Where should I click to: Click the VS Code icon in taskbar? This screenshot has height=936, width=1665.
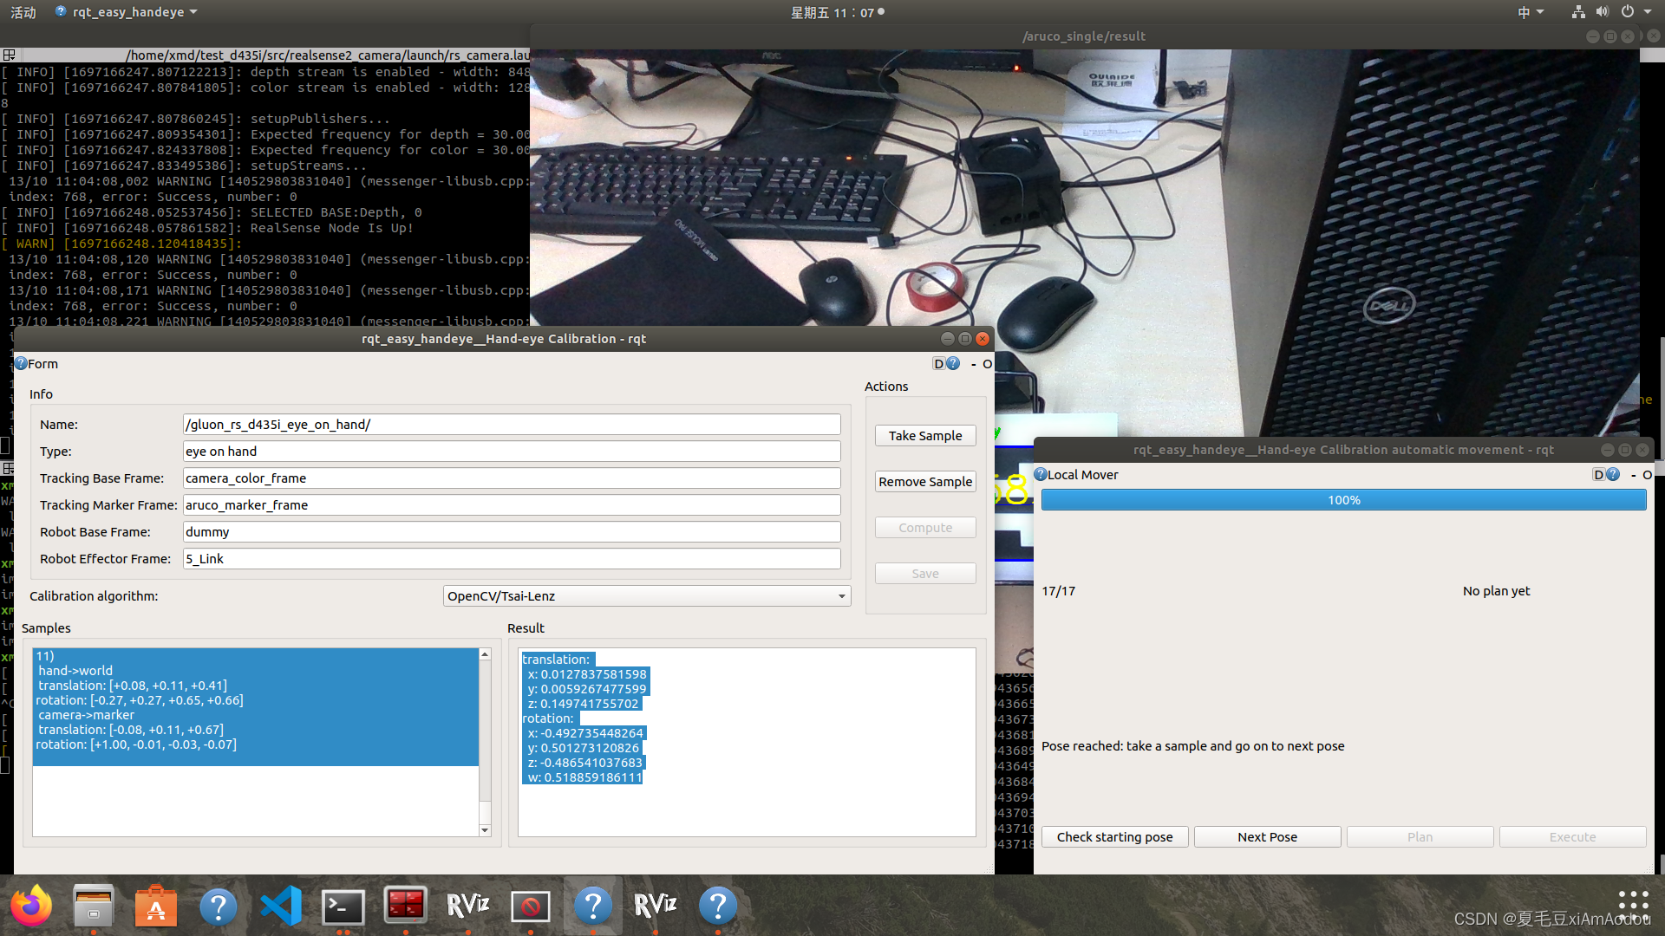pyautogui.click(x=279, y=905)
